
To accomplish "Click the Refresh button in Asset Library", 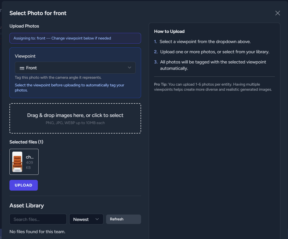I will click(x=123, y=219).
